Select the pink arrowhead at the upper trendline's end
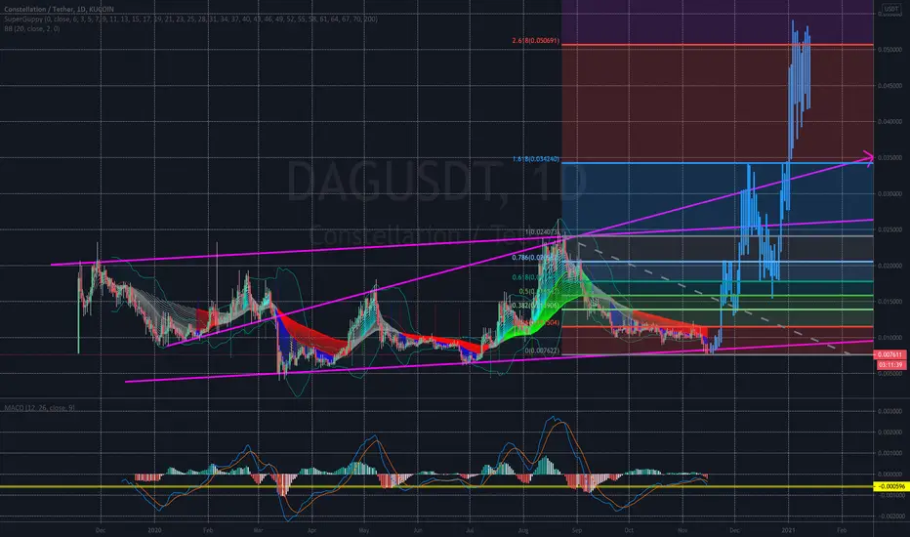 tap(868, 157)
